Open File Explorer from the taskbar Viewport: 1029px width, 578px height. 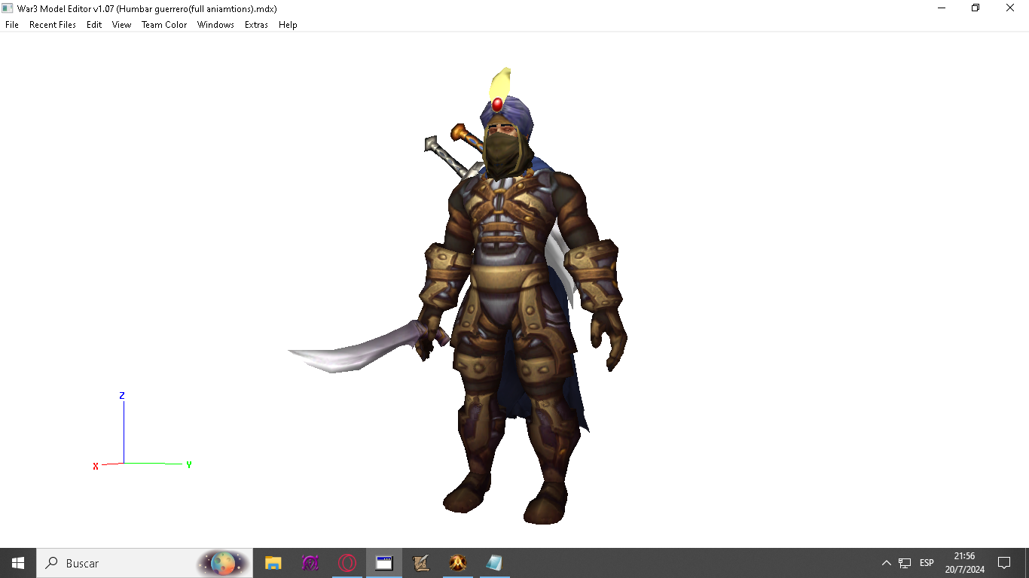click(273, 563)
